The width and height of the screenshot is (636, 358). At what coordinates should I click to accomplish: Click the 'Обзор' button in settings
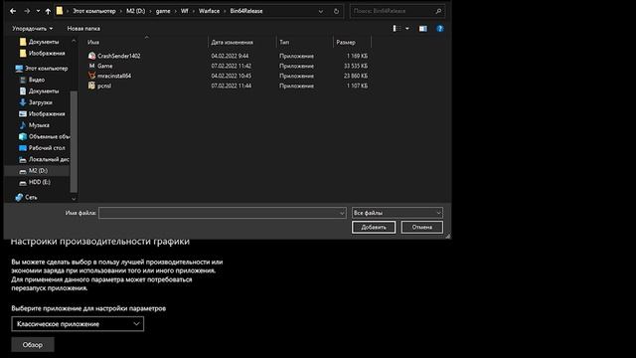point(33,345)
